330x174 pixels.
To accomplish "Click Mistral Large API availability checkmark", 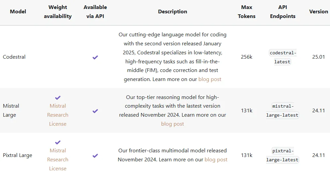I will (x=95, y=111).
